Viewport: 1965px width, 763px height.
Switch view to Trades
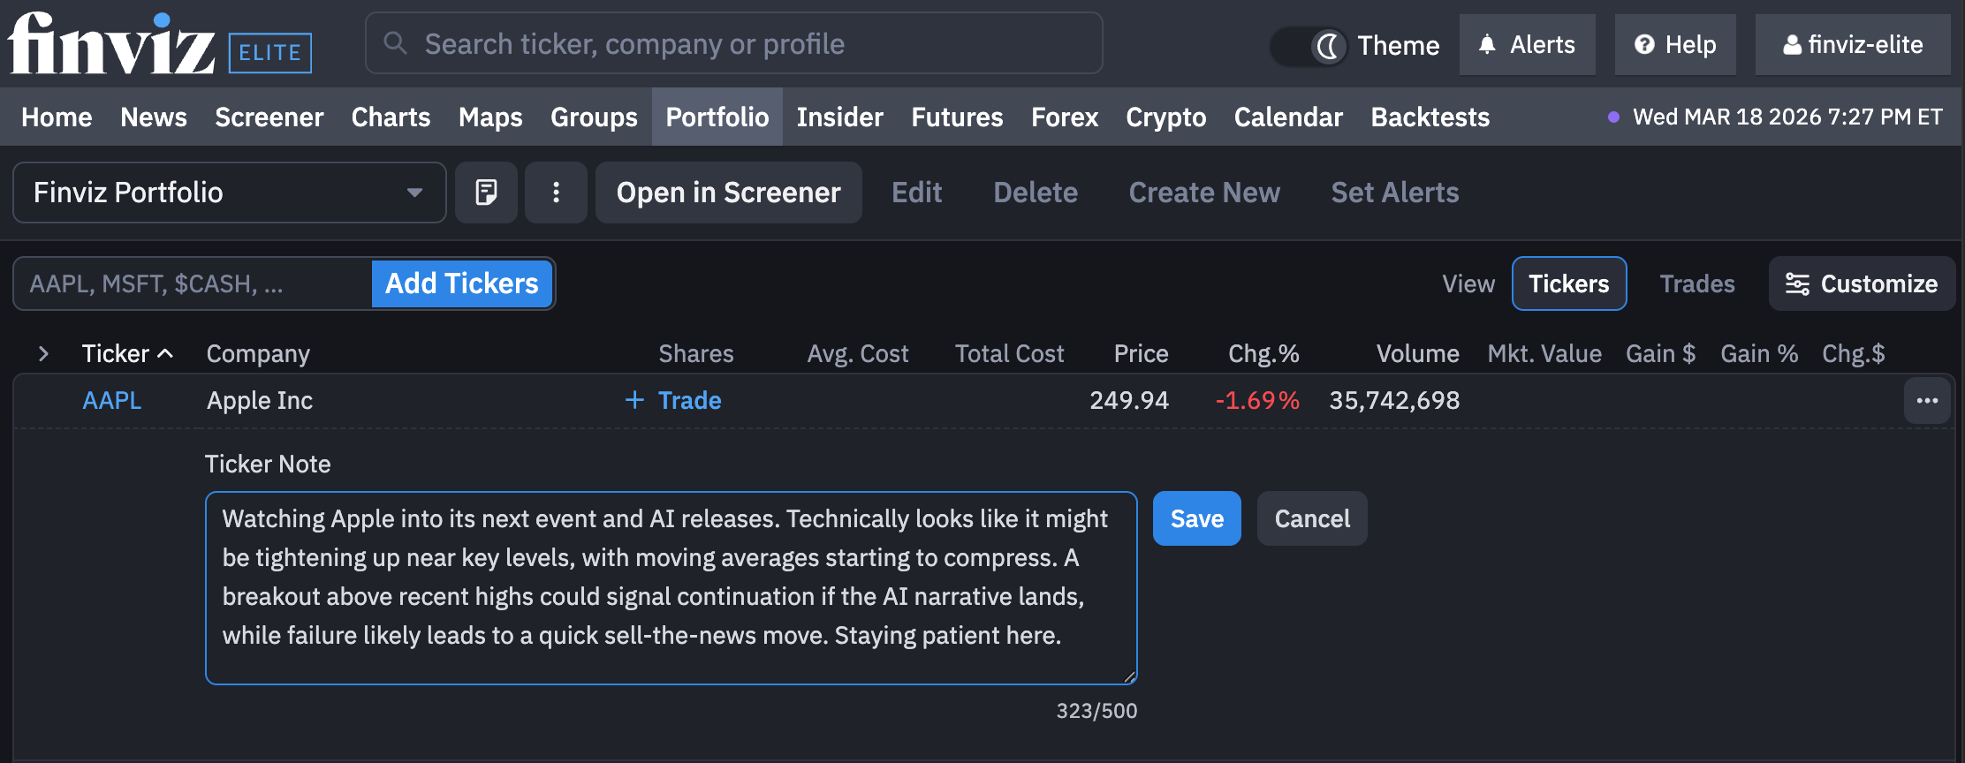tap(1696, 283)
